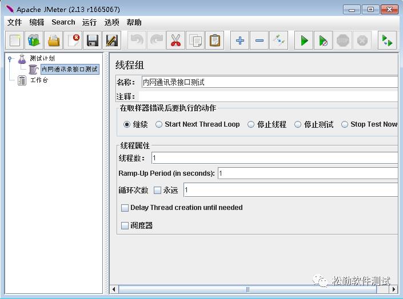Click the Remote start arrows icon
This screenshot has height=299, width=403.
click(x=388, y=41)
